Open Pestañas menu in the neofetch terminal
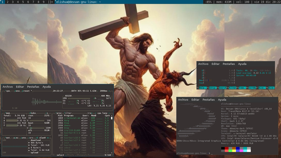Image resolution: width=281 pixels, height=158 pixels. click(x=209, y=100)
